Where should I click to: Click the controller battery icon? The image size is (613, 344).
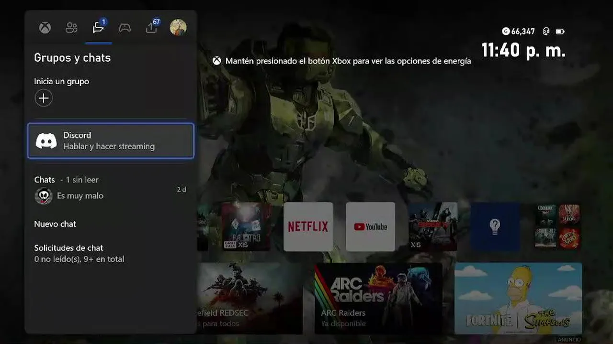point(560,32)
